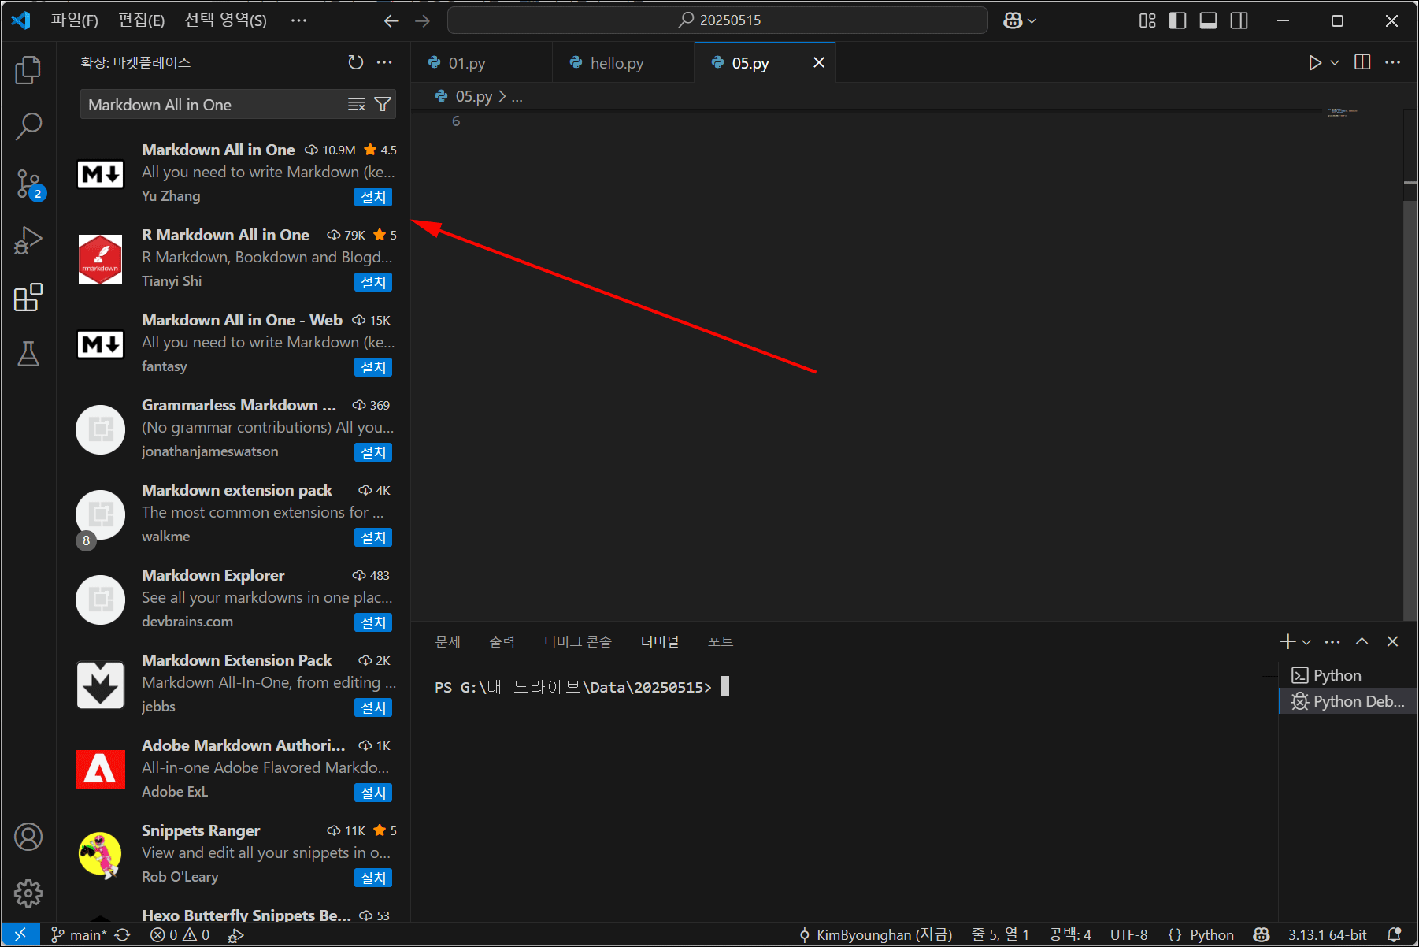The width and height of the screenshot is (1419, 947).
Task: Install Markdown All in One by Yu Zhang
Action: [373, 197]
